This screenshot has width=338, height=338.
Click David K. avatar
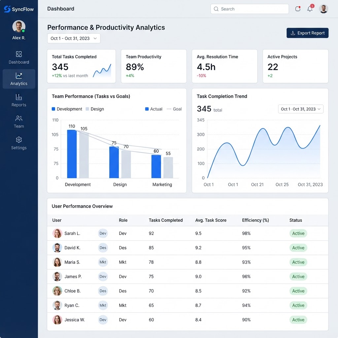click(57, 248)
